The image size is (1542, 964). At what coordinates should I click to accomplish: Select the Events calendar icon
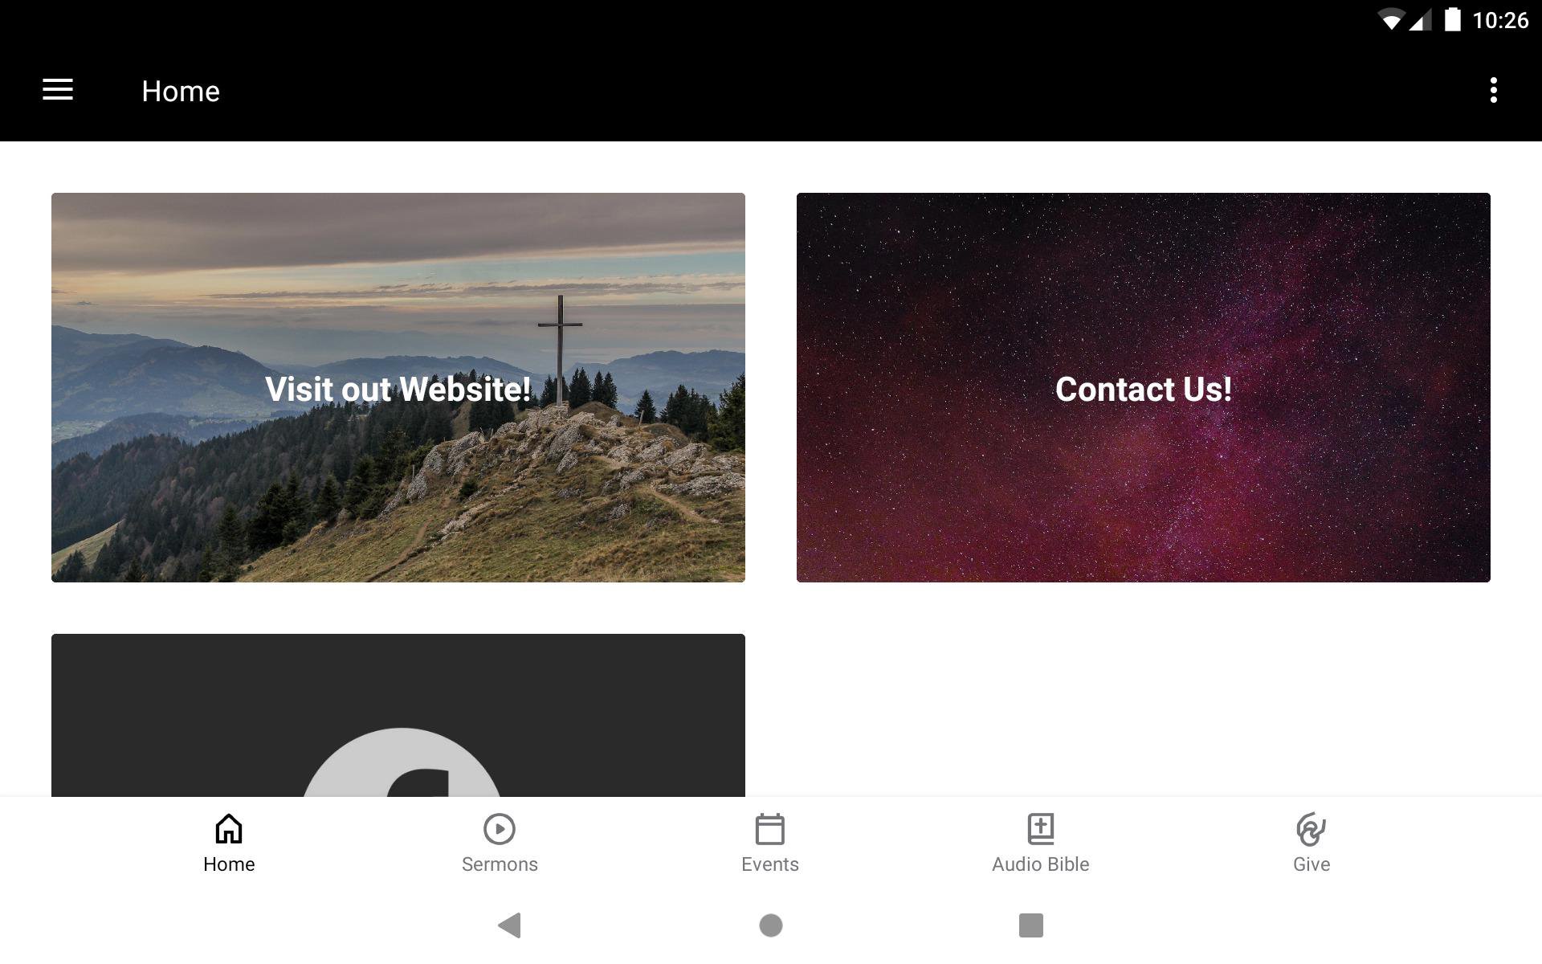pos(770,829)
